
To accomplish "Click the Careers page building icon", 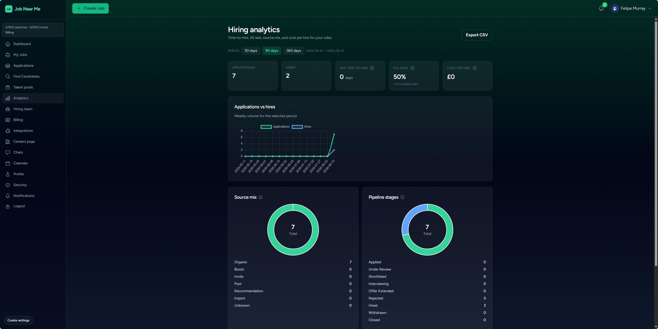I will [x=8, y=141].
